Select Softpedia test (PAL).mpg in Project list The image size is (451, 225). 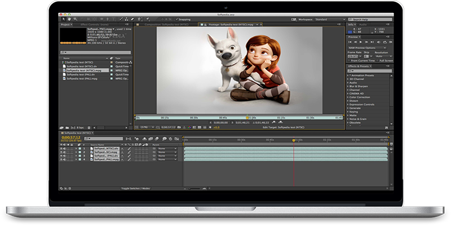pyautogui.click(x=82, y=78)
